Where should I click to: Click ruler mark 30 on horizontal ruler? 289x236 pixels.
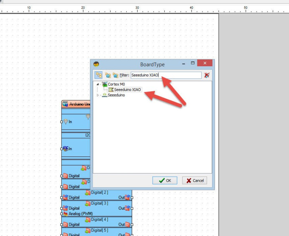click(137, 8)
